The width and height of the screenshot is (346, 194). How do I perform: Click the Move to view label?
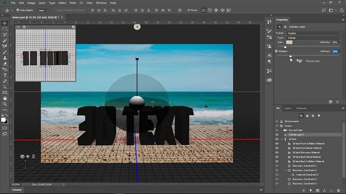pyautogui.click(x=312, y=61)
